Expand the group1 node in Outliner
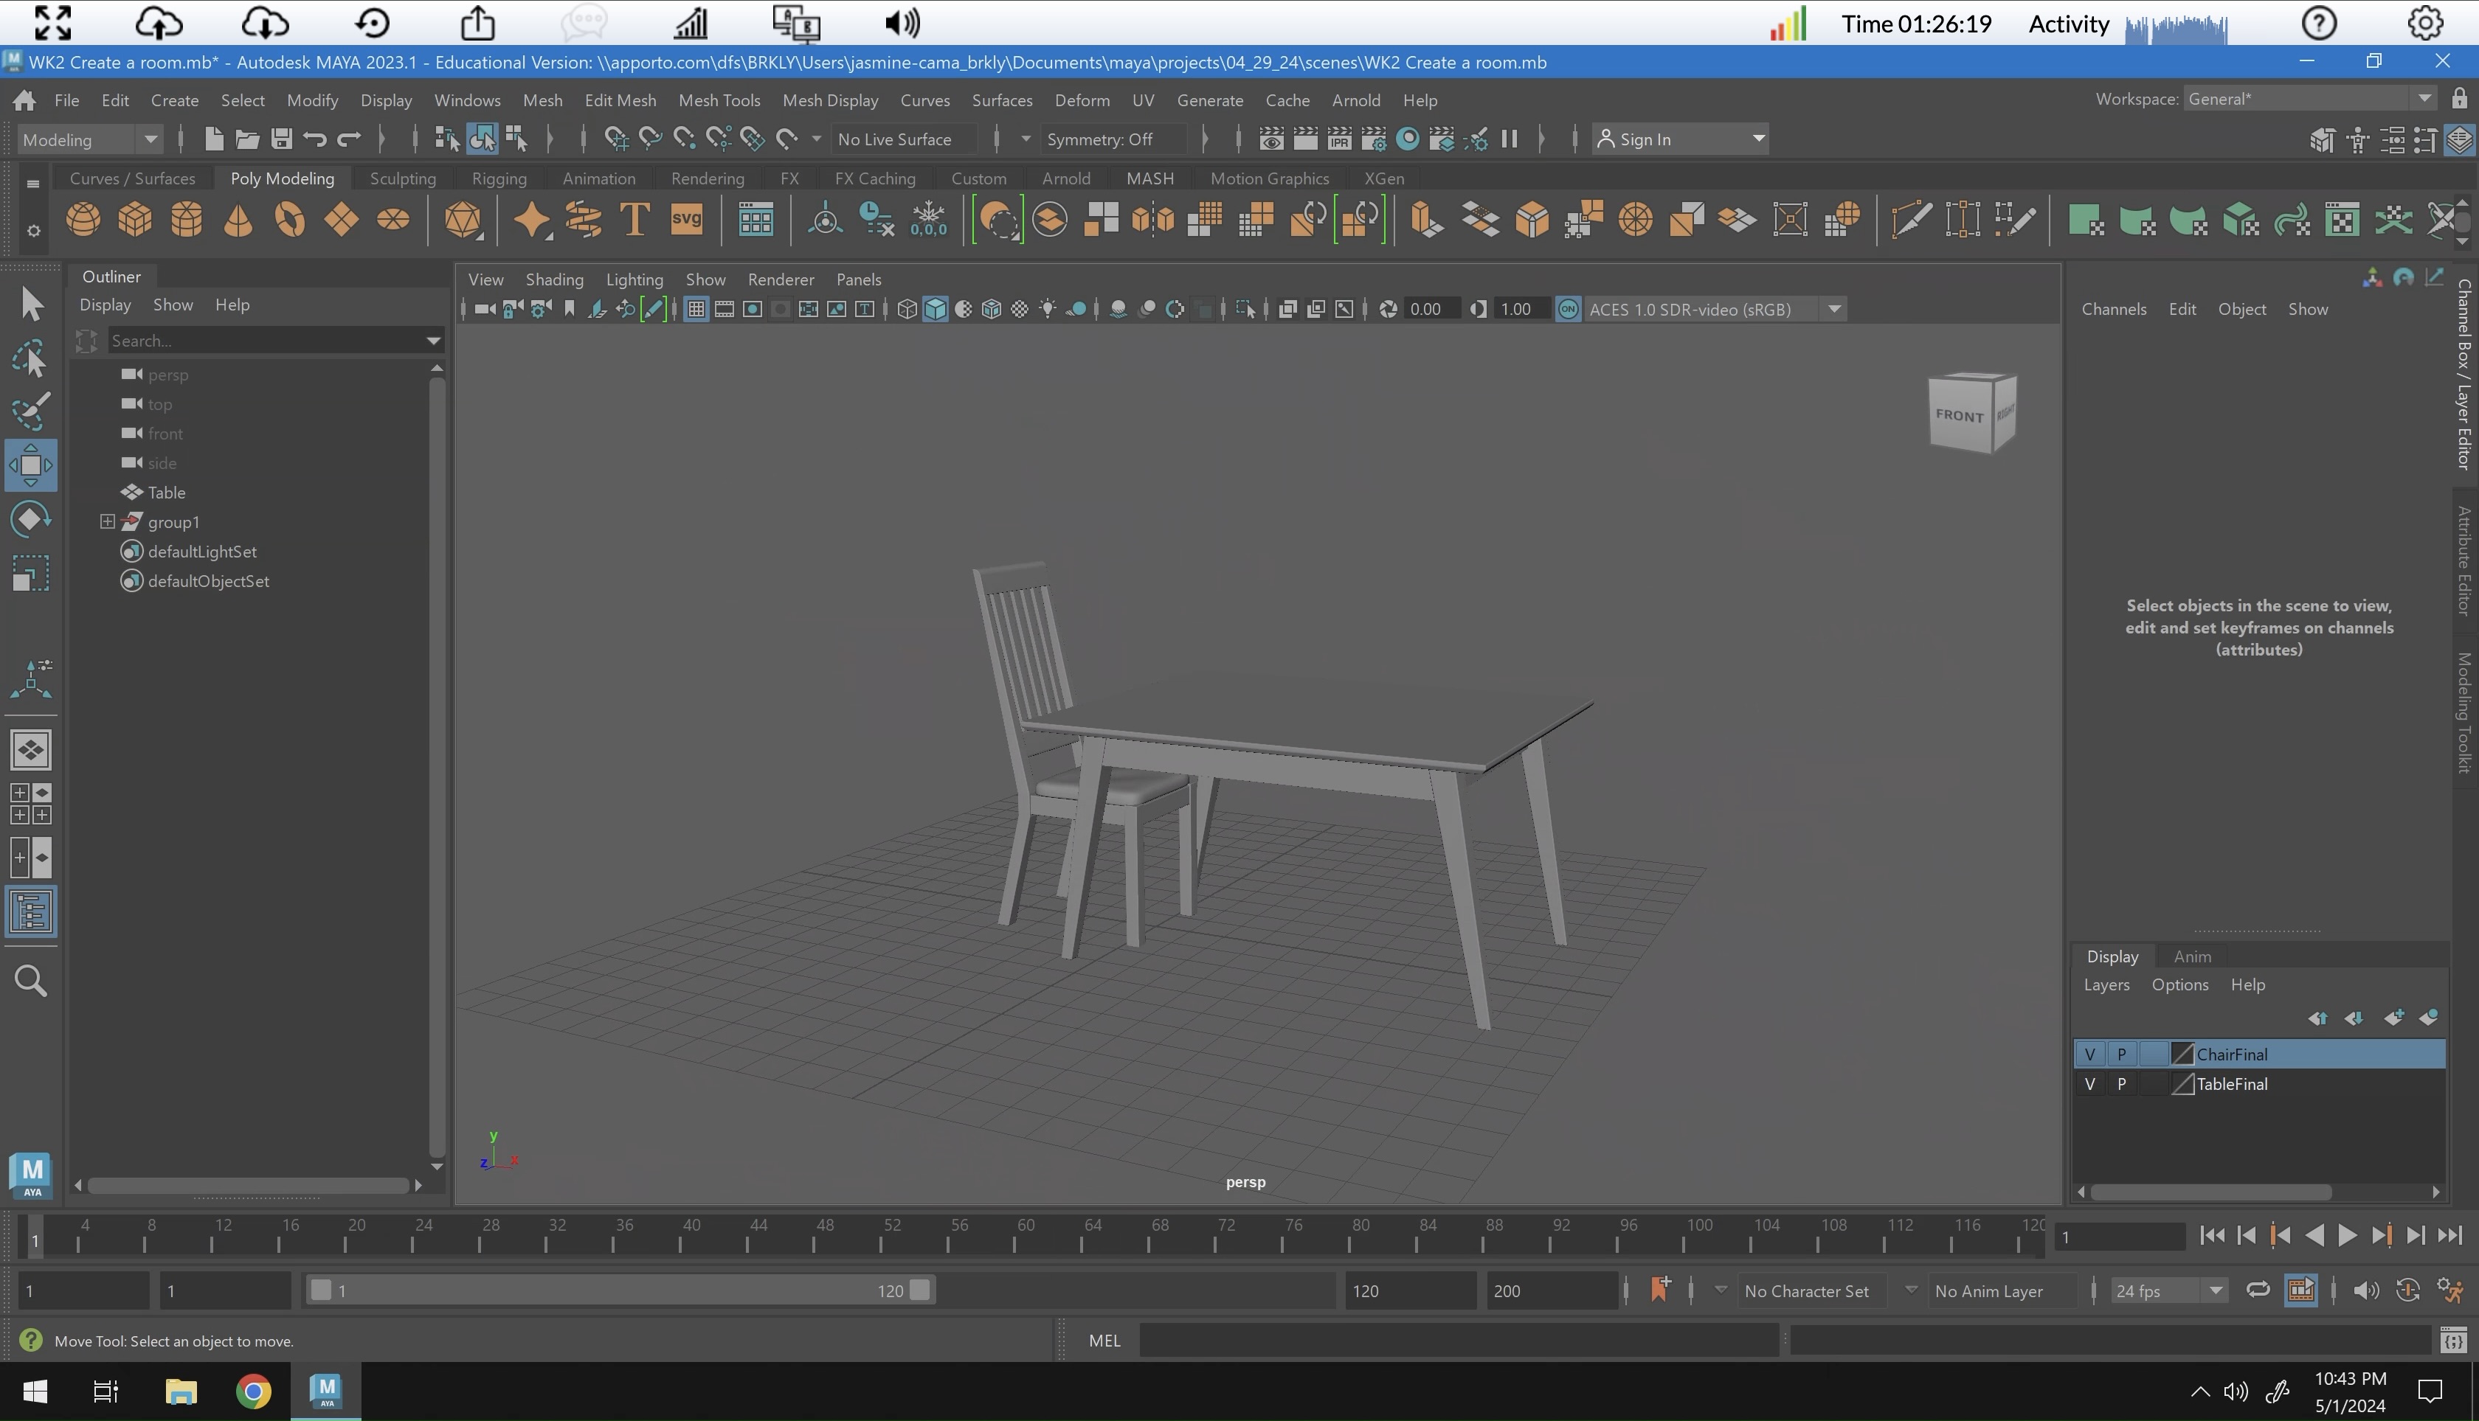Image resolution: width=2479 pixels, height=1421 pixels. click(x=108, y=522)
